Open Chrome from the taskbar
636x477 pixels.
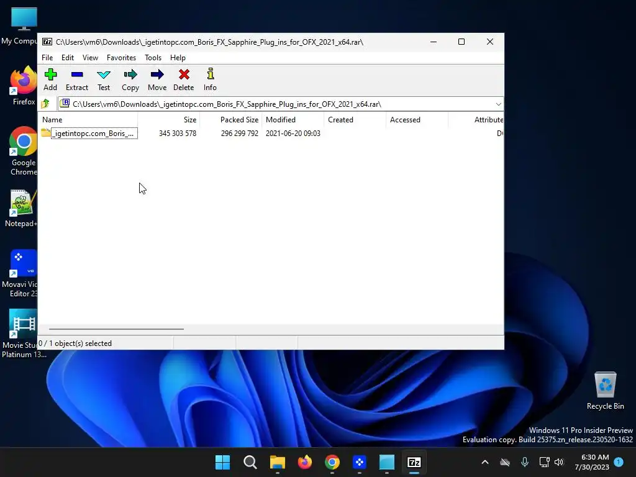coord(332,462)
